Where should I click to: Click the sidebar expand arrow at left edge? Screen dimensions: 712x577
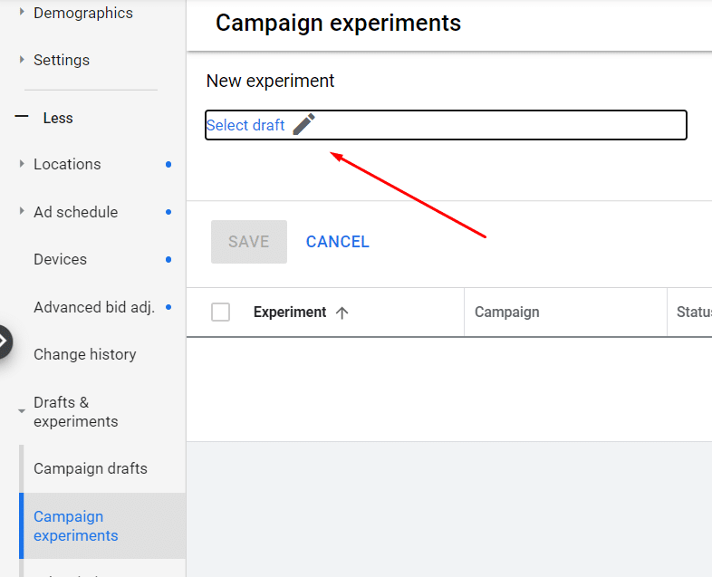coord(5,341)
